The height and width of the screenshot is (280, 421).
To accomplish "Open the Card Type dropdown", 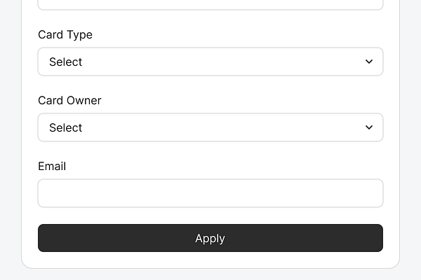I will click(x=210, y=62).
